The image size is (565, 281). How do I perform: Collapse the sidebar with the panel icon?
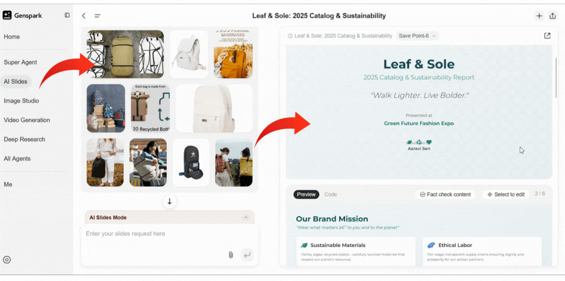tap(67, 15)
